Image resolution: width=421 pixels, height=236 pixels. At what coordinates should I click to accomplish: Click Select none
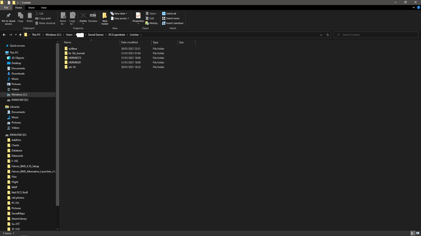pos(171,18)
